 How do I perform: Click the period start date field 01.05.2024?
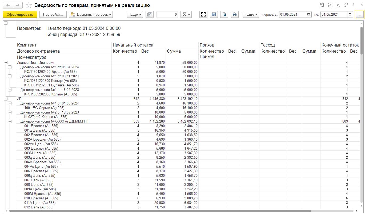(292, 14)
